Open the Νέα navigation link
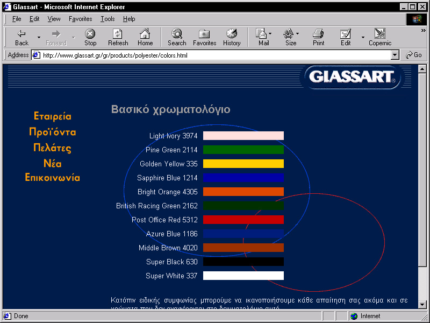Screen dimensions: 430x323 click(52, 164)
